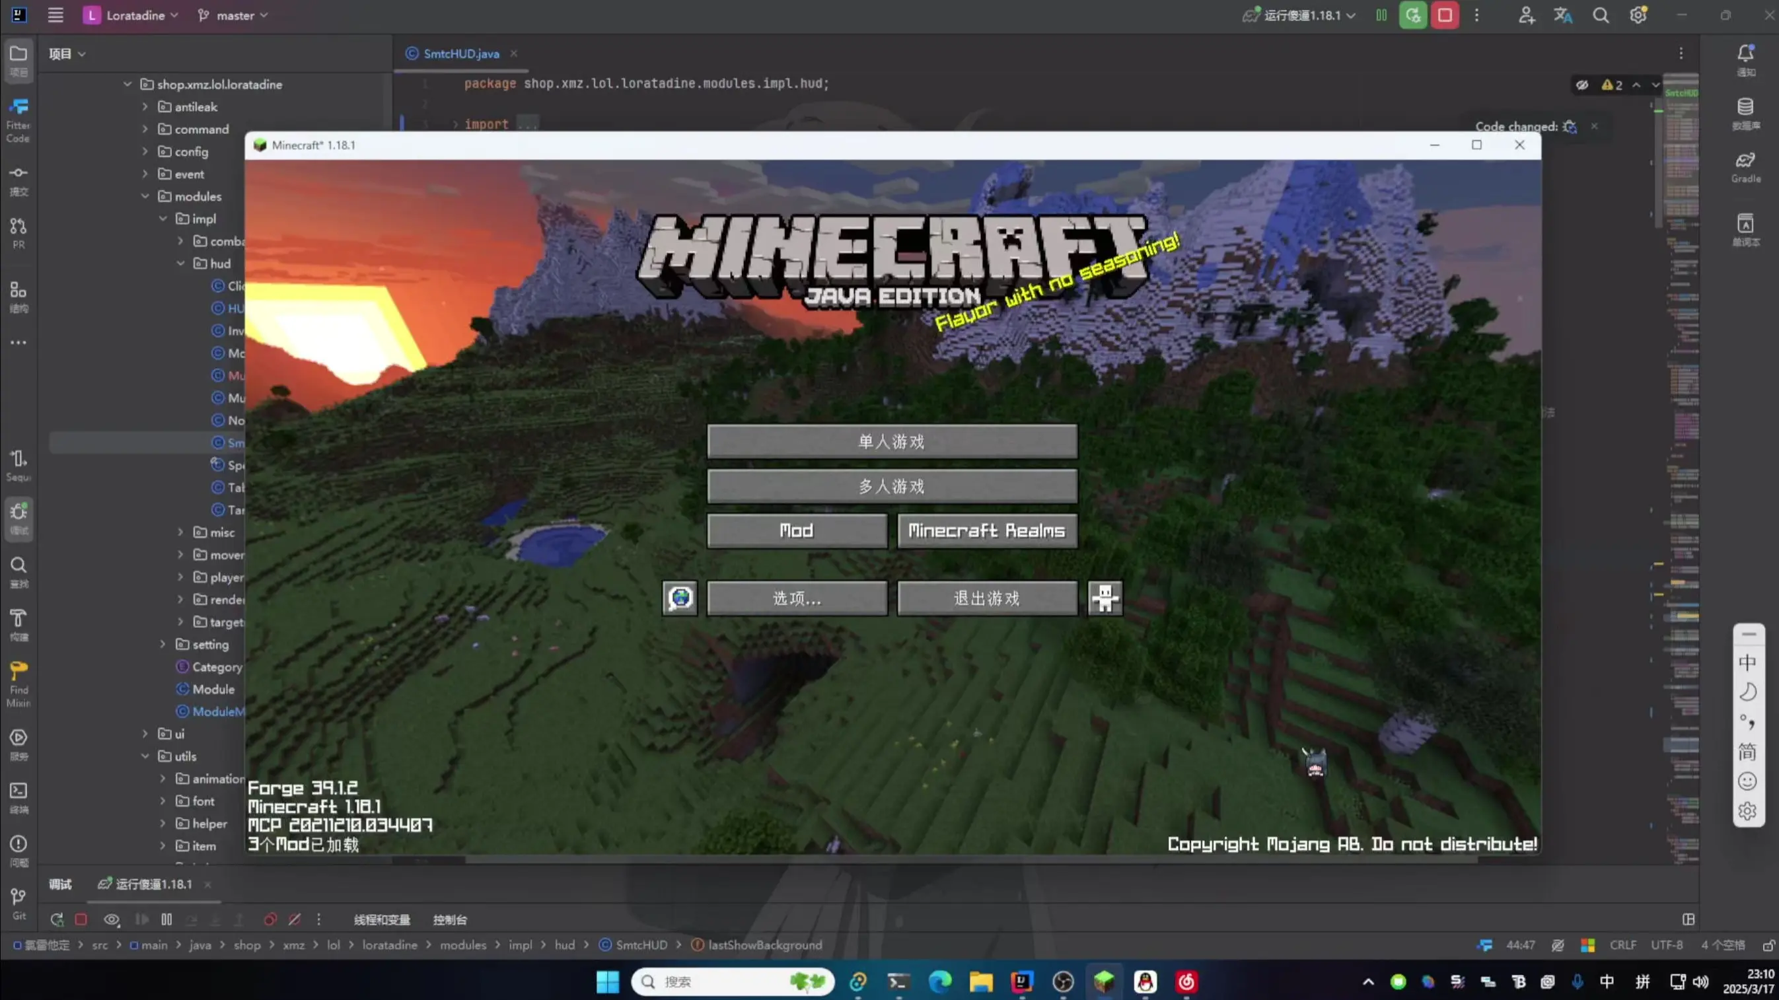Mute breakpoints in the debug toolbar
This screenshot has height=1000, width=1779.
(295, 919)
